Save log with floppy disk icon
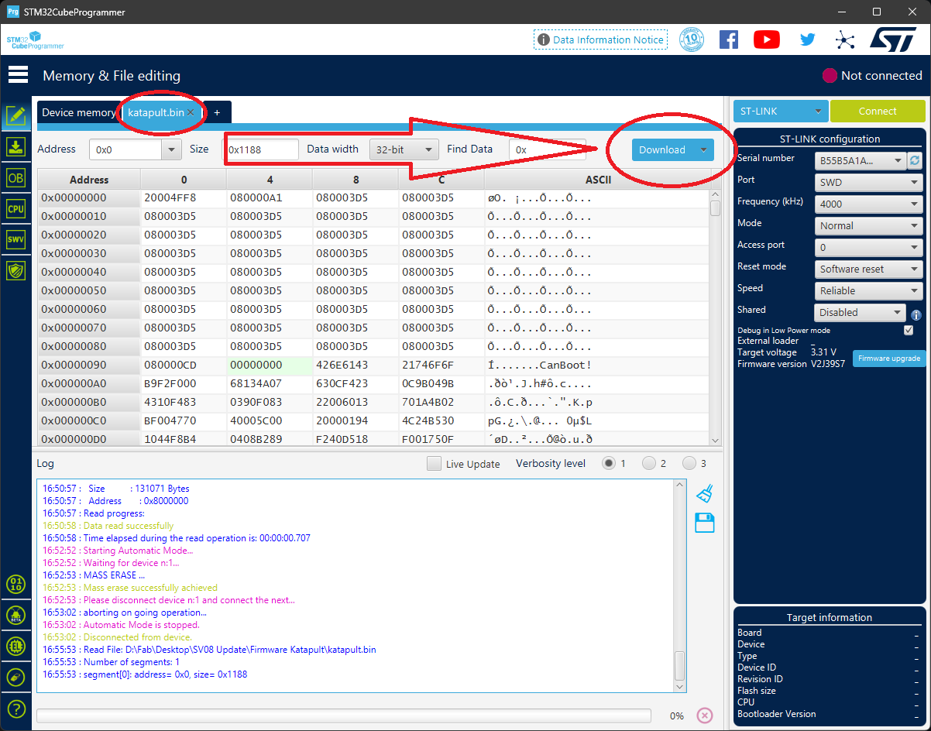This screenshot has width=931, height=731. pyautogui.click(x=704, y=523)
